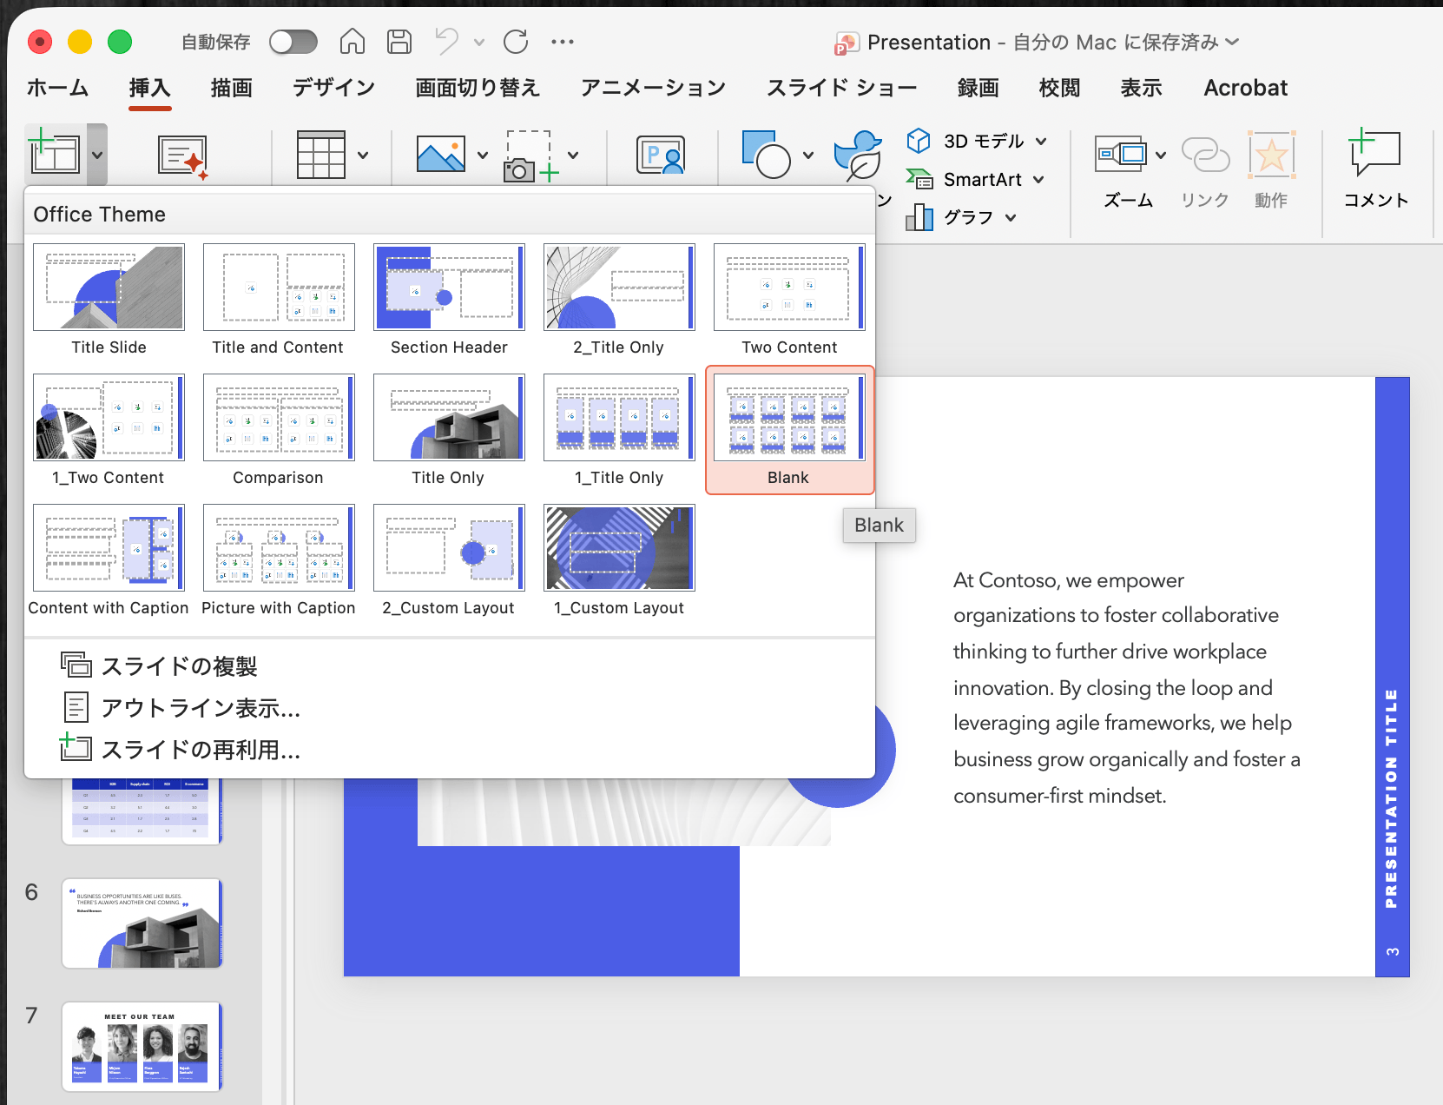This screenshot has width=1443, height=1105.
Task: Expand the Picture insert dropdown
Action: coord(484,155)
